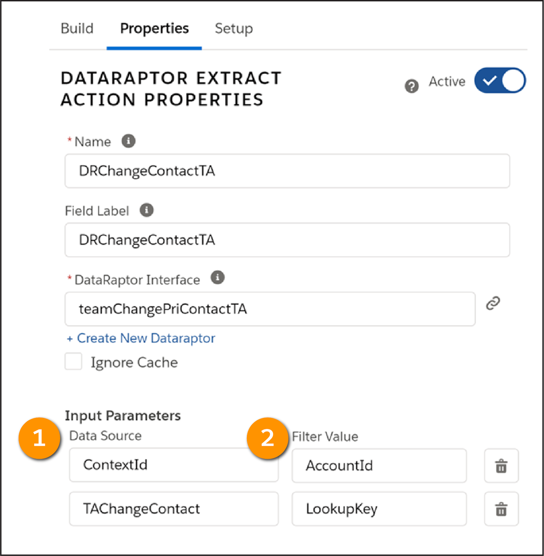Select the TAChangeContact data source field

point(174,509)
